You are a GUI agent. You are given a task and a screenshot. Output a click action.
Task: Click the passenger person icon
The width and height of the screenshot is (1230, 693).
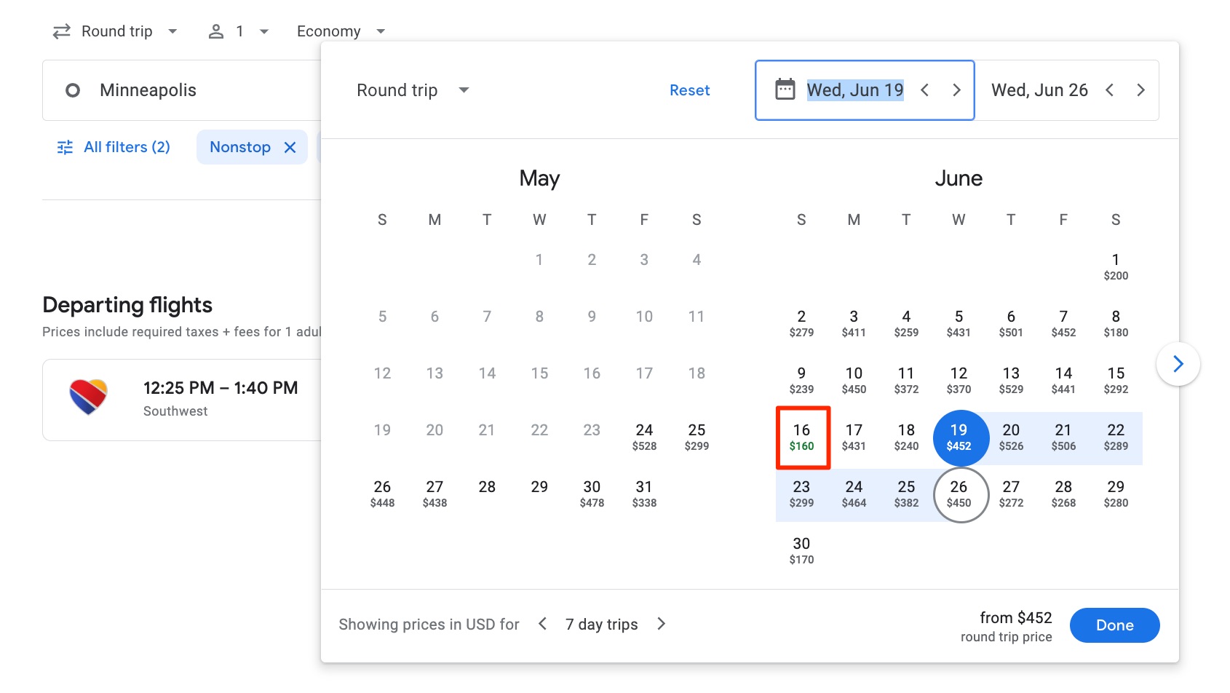(x=215, y=31)
